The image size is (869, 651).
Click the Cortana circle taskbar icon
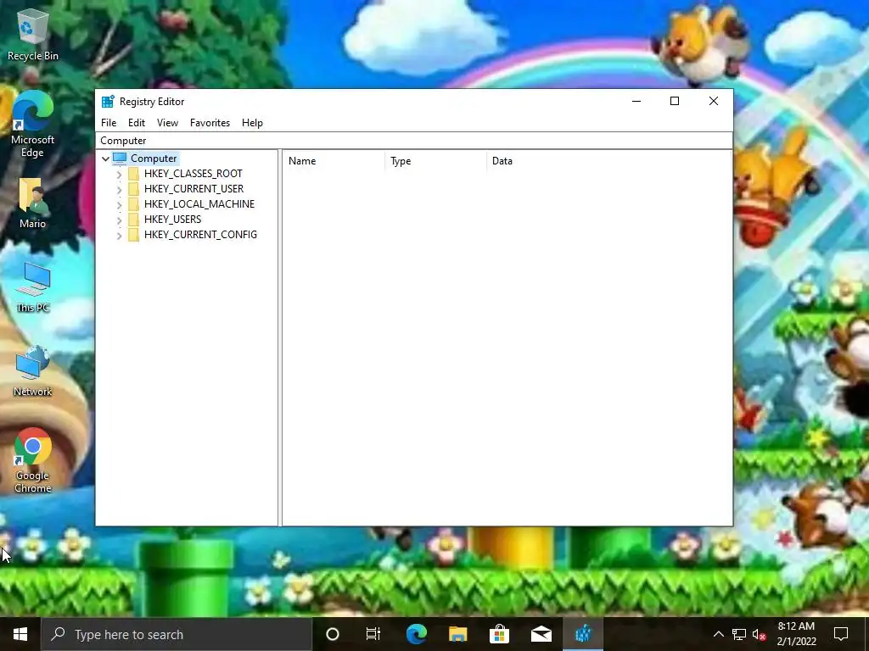click(333, 634)
